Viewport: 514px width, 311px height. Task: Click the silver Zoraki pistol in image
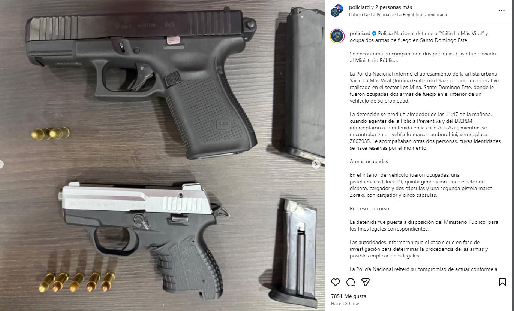point(144,238)
